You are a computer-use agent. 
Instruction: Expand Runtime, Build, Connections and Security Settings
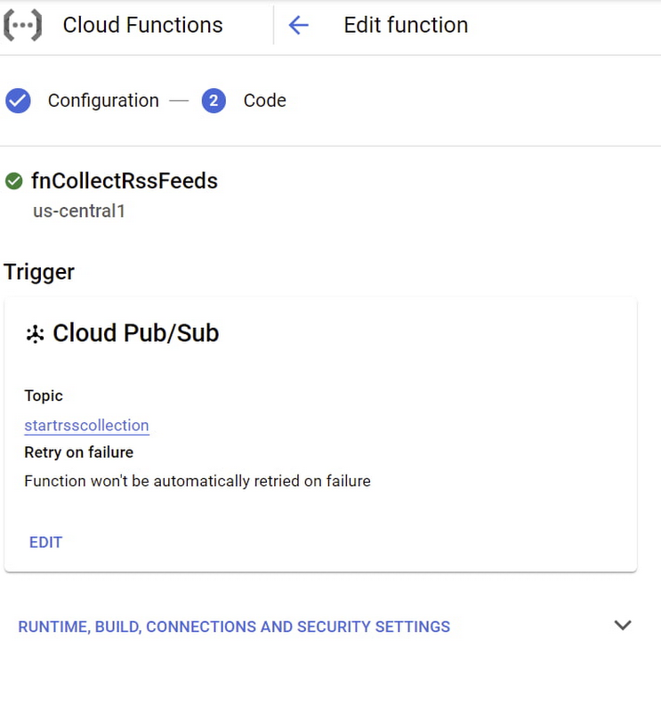click(234, 627)
